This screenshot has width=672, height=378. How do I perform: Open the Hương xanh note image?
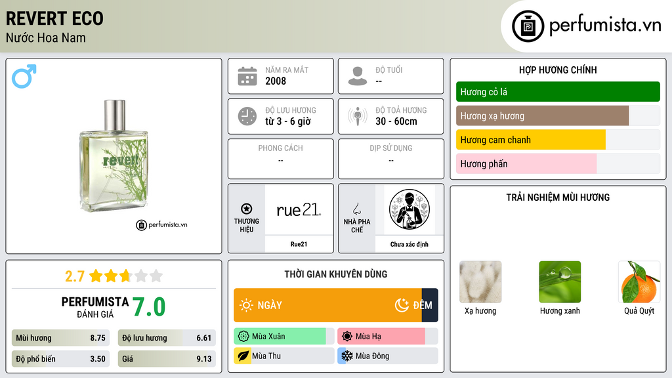560,282
